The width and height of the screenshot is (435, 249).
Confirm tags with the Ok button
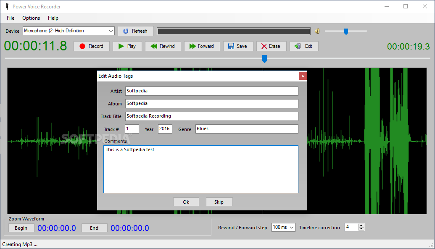pos(186,202)
